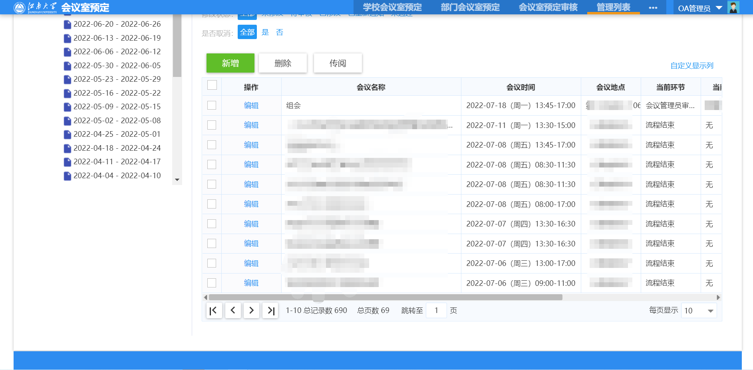Click file icon for 2022-06-13 - 2022-06-19

pos(68,38)
